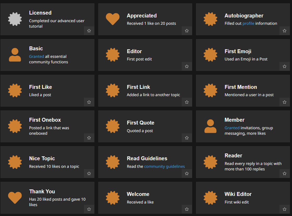292x216 pixels.
Task: Open the Autobiographer badge title
Action: [244, 16]
